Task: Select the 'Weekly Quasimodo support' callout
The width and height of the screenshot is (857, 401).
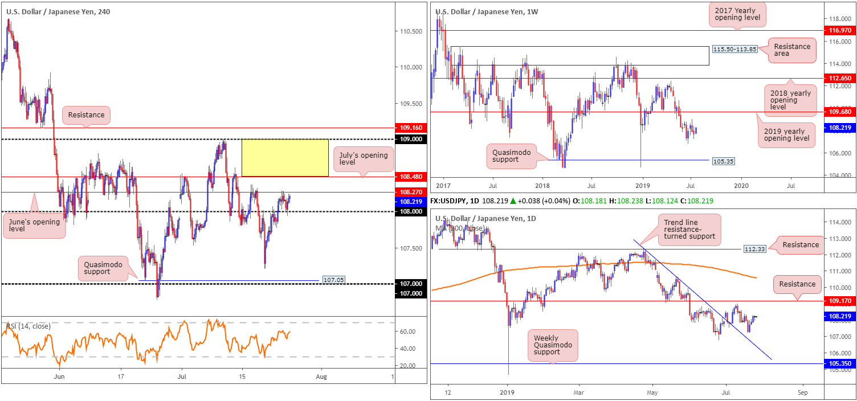Action: 553,345
